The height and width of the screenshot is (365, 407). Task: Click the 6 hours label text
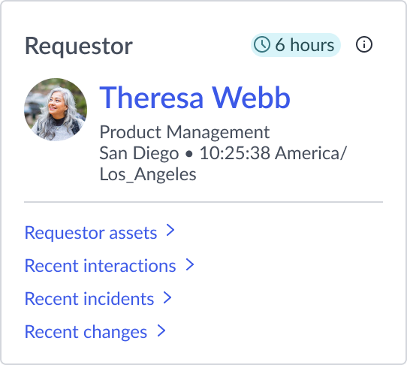(305, 45)
